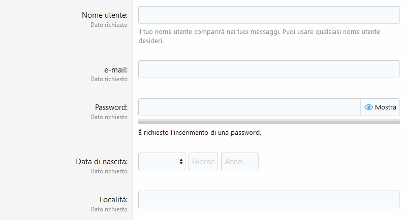Click into the Nome utente text box
Screen dimensions: 405x220
pyautogui.click(x=269, y=15)
